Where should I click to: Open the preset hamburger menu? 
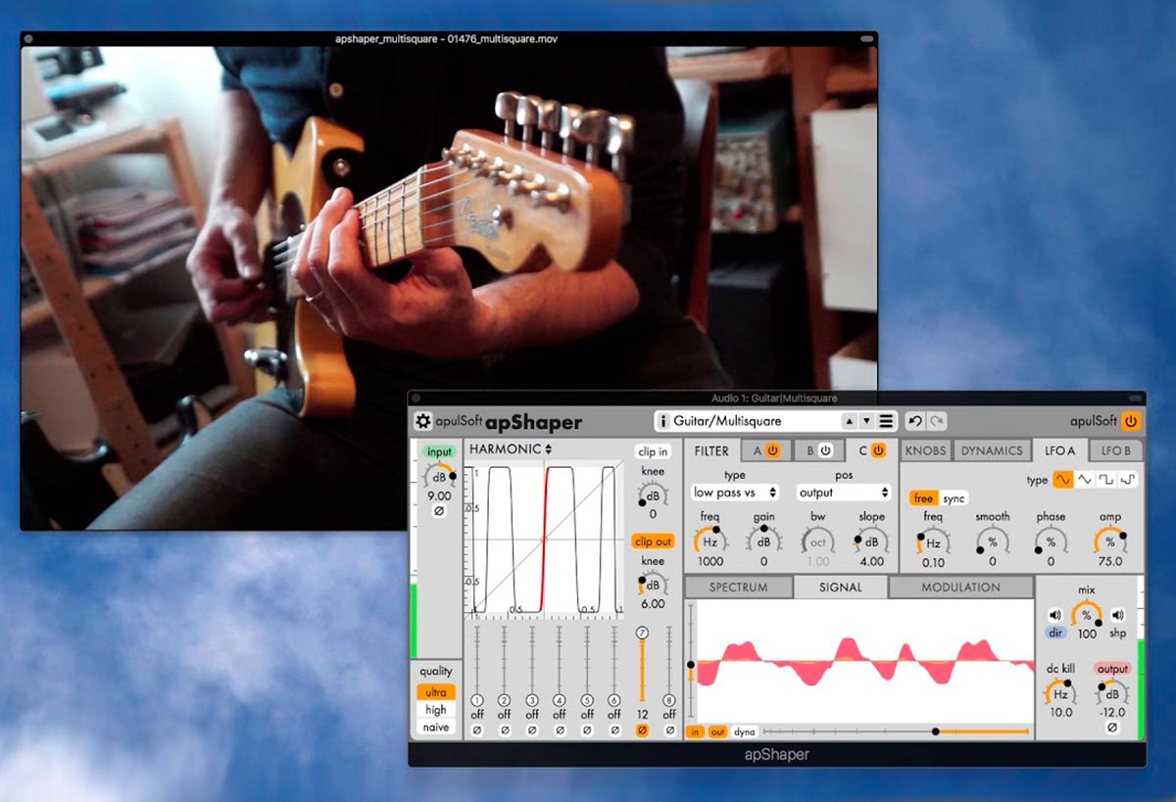point(886,421)
